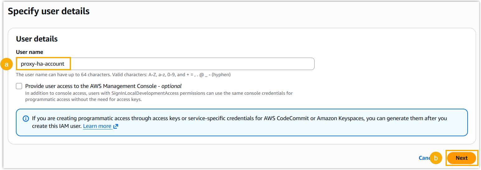This screenshot has width=481, height=170.
Task: Click the info icon in the blue notice
Action: pyautogui.click(x=26, y=119)
